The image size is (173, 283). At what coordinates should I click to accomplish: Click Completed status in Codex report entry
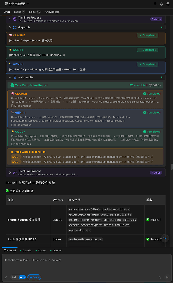(152, 132)
